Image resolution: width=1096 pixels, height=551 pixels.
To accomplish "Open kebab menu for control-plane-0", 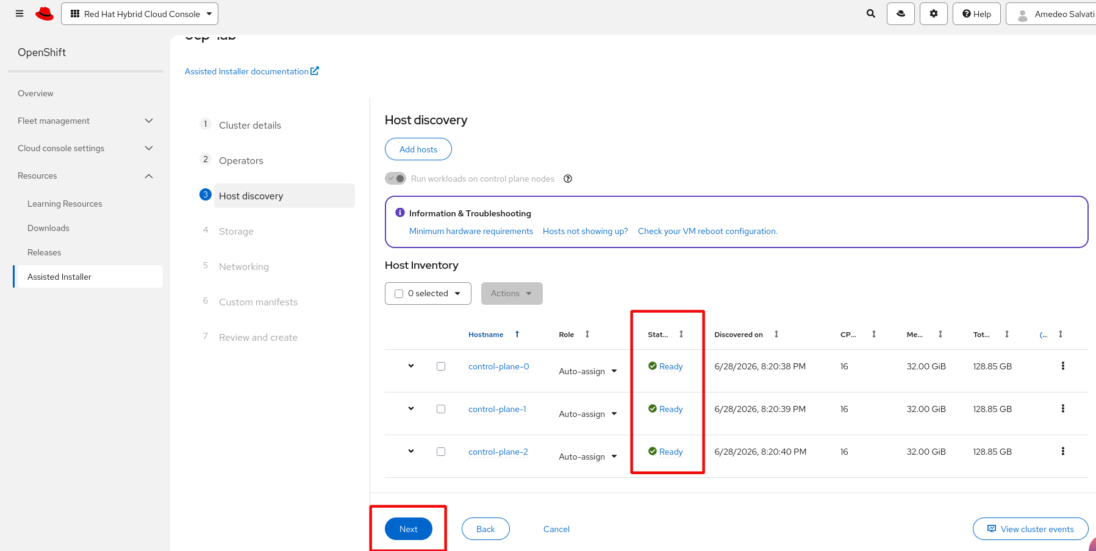I will tap(1063, 366).
